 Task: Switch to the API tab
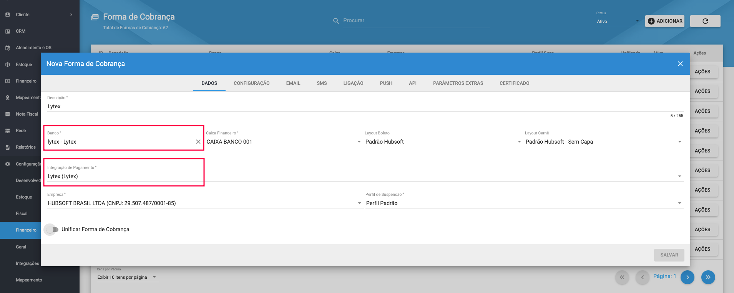413,83
